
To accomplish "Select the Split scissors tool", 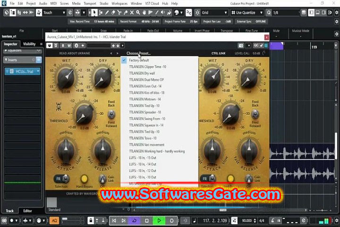I will click(119, 13).
